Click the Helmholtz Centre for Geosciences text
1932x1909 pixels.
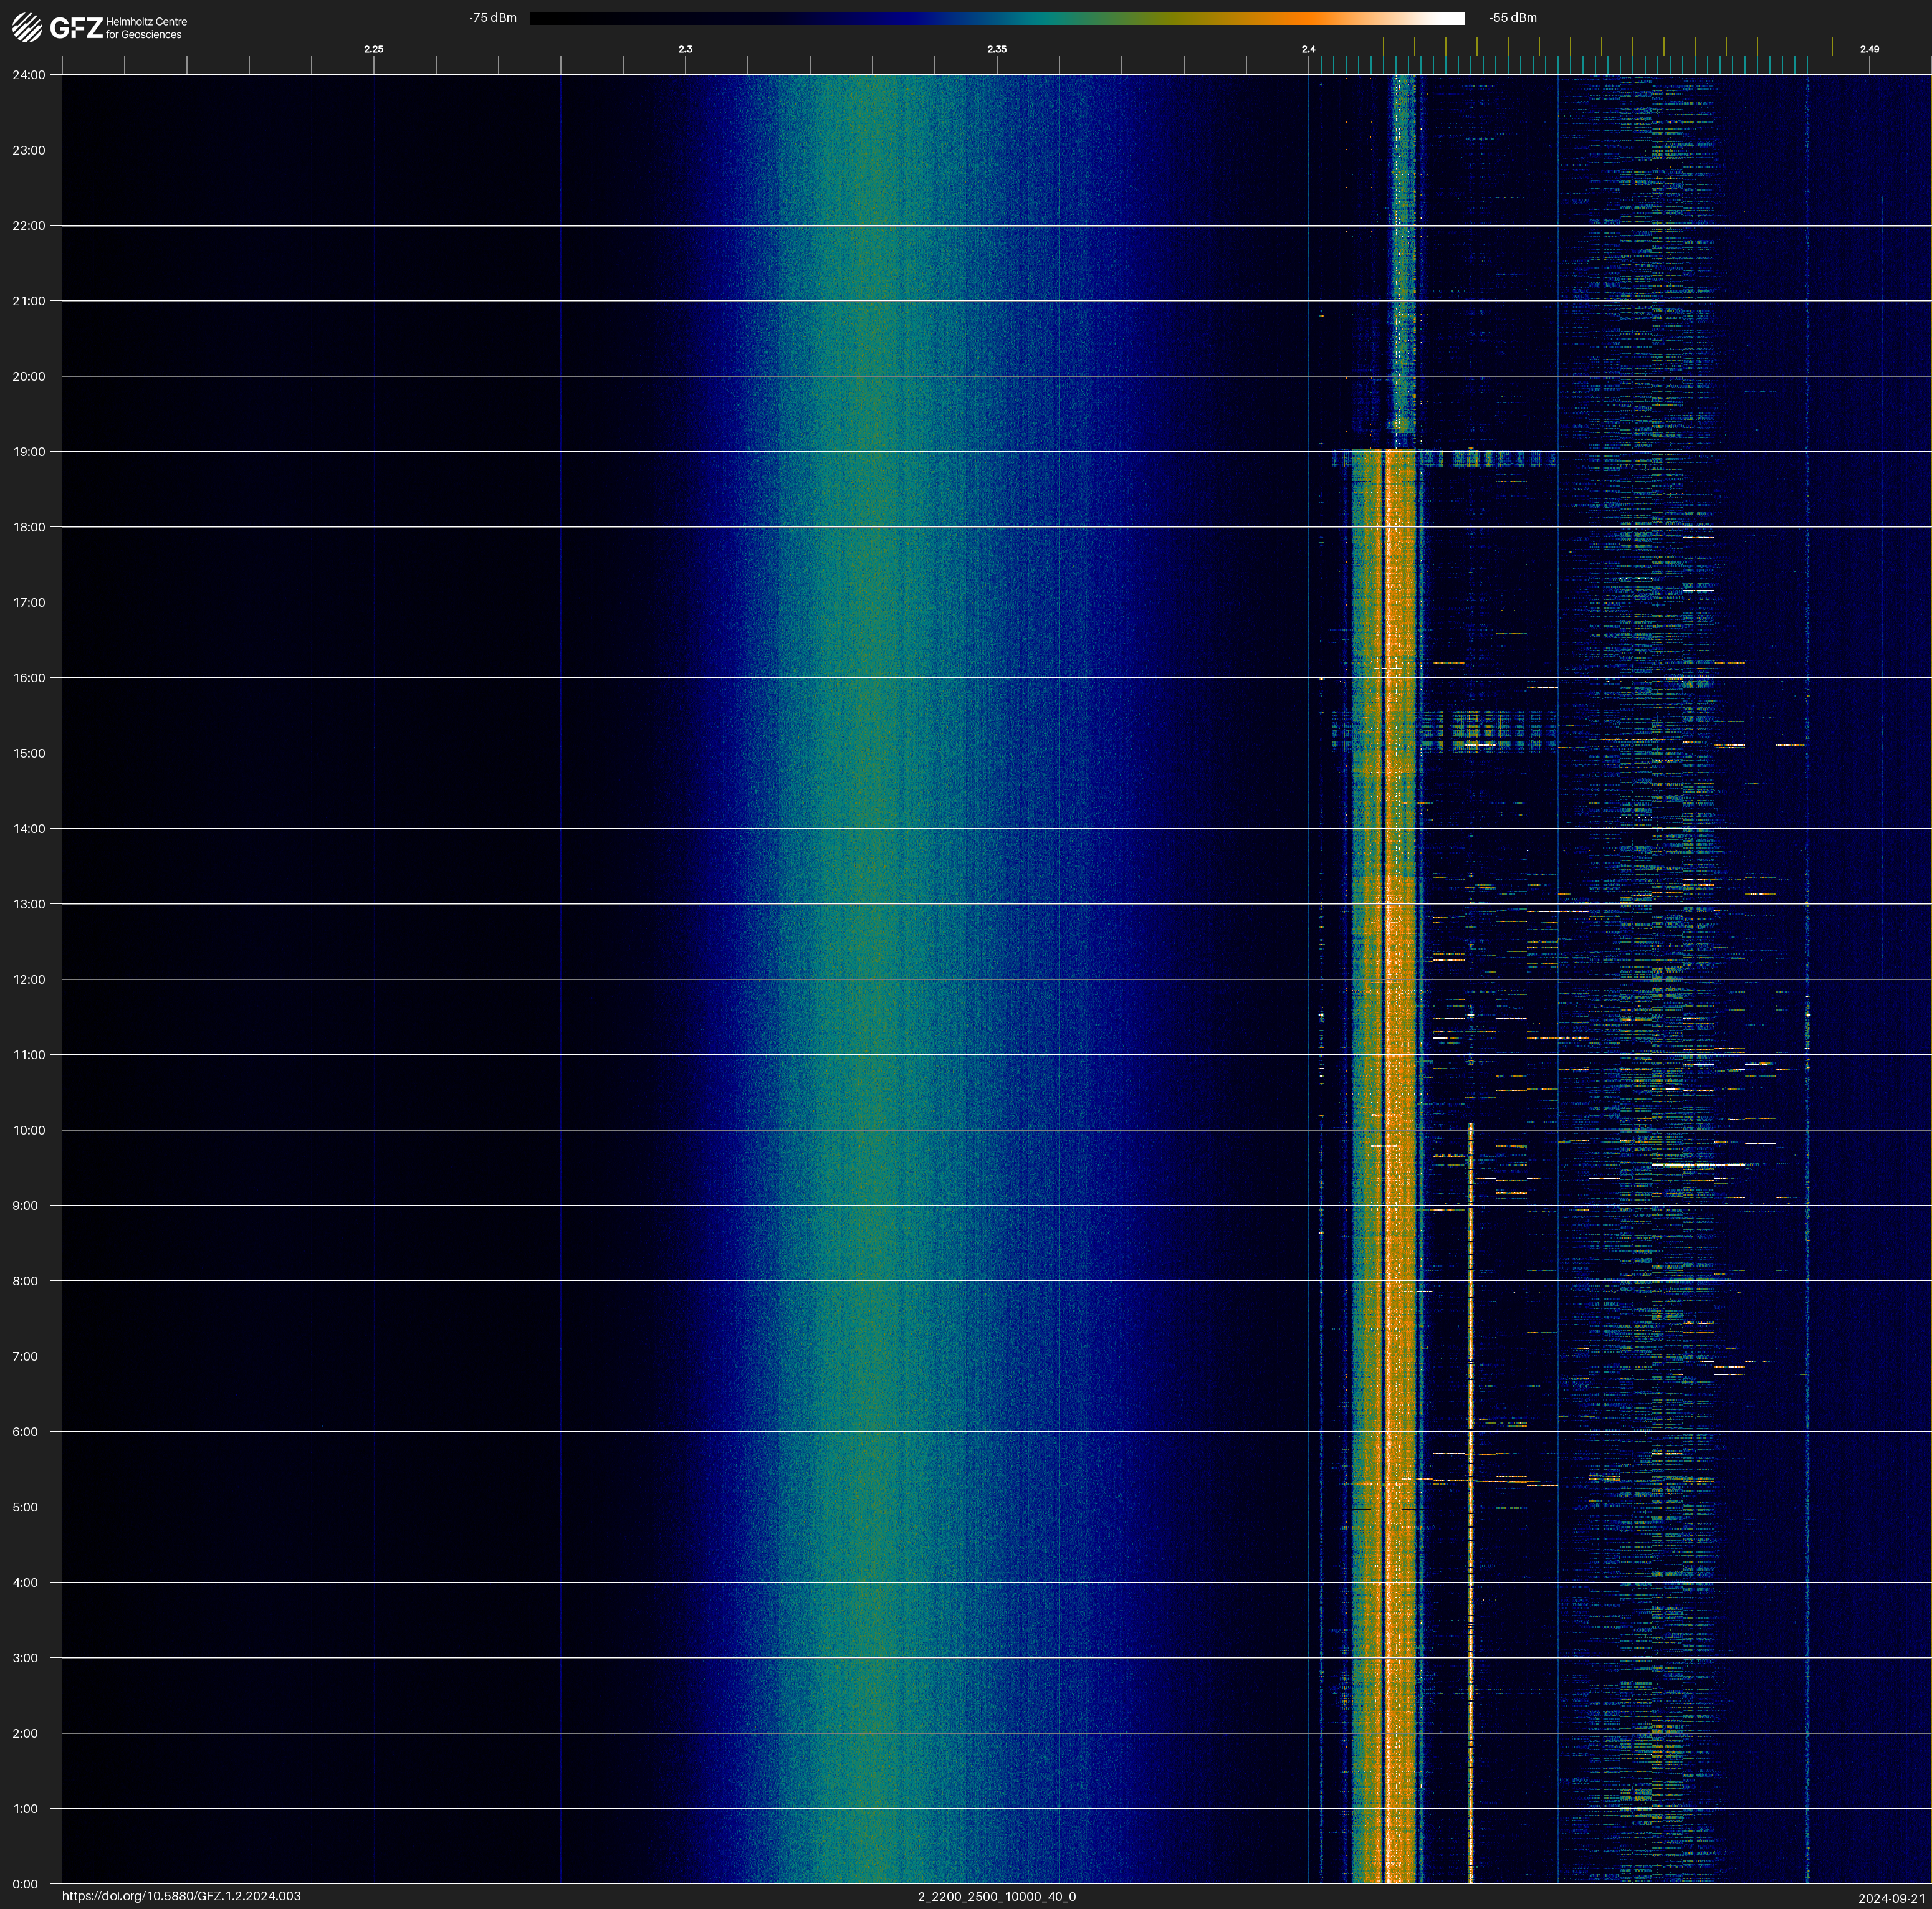(x=146, y=28)
